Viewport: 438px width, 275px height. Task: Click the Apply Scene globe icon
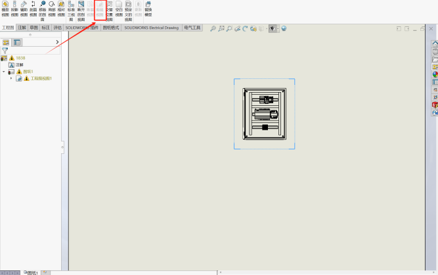(x=284, y=28)
